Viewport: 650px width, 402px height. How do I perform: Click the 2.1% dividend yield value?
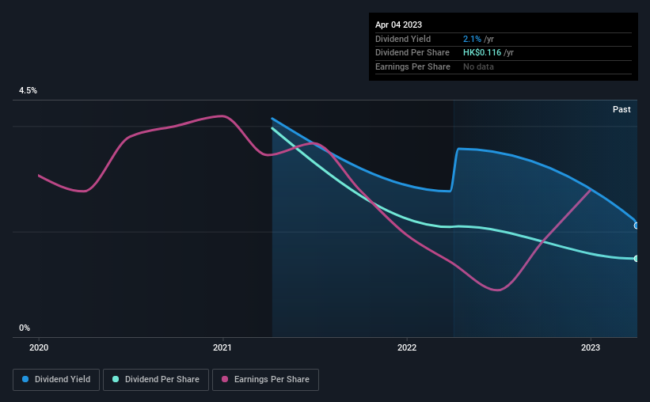pyautogui.click(x=472, y=39)
